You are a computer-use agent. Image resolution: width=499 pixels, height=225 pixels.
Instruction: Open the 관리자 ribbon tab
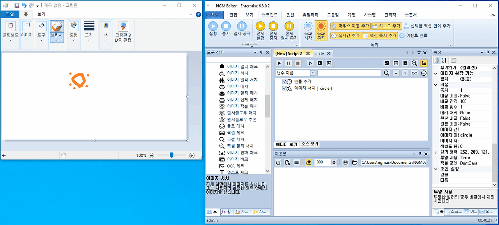click(x=390, y=15)
